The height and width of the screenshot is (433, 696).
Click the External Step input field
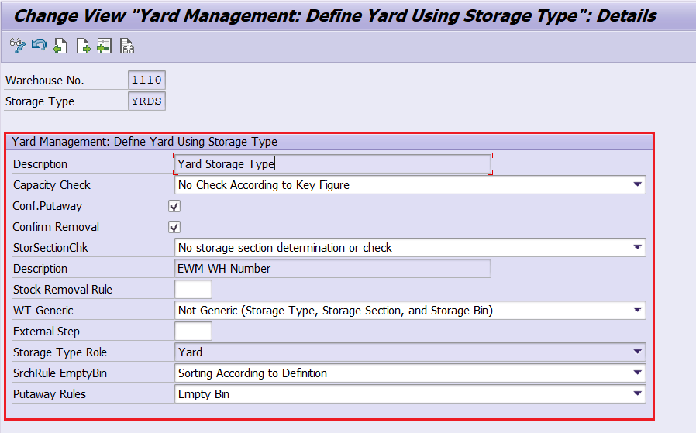[x=193, y=332]
